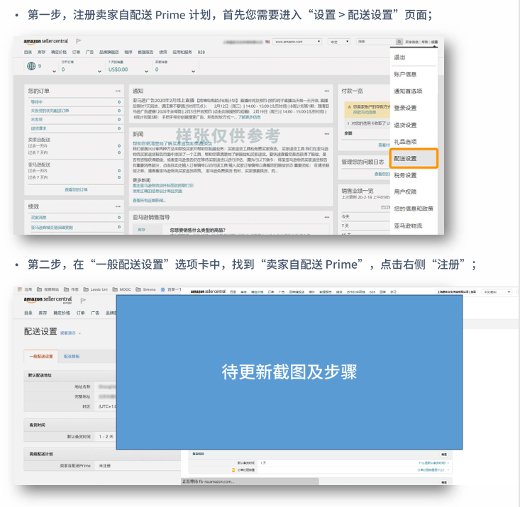Open the MOOC bookmark folder

(121, 289)
